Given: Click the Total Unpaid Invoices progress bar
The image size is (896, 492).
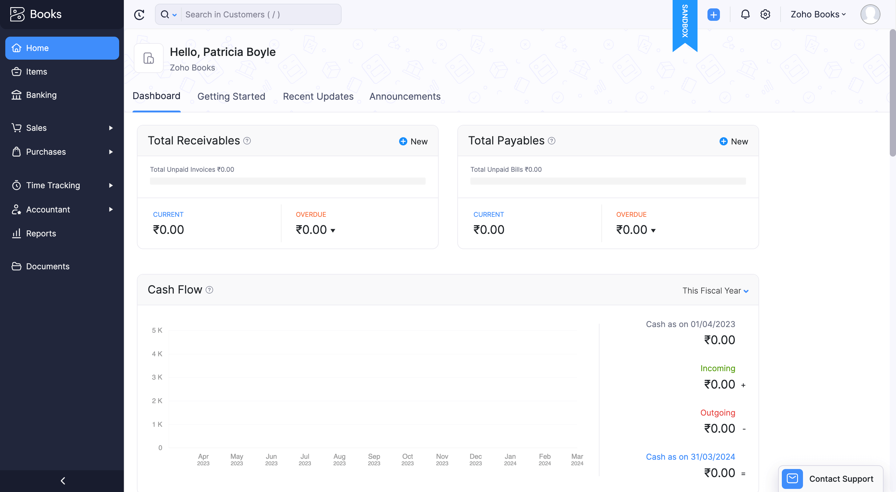Looking at the screenshot, I should (x=287, y=181).
